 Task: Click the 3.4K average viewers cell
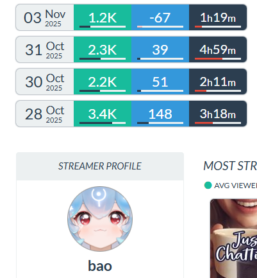click(x=103, y=114)
